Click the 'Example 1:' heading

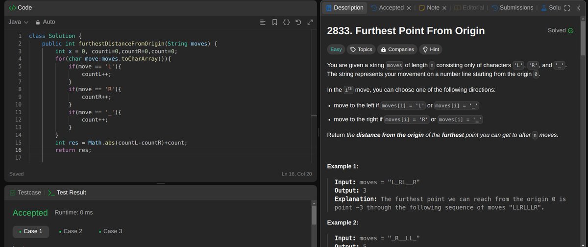point(343,166)
